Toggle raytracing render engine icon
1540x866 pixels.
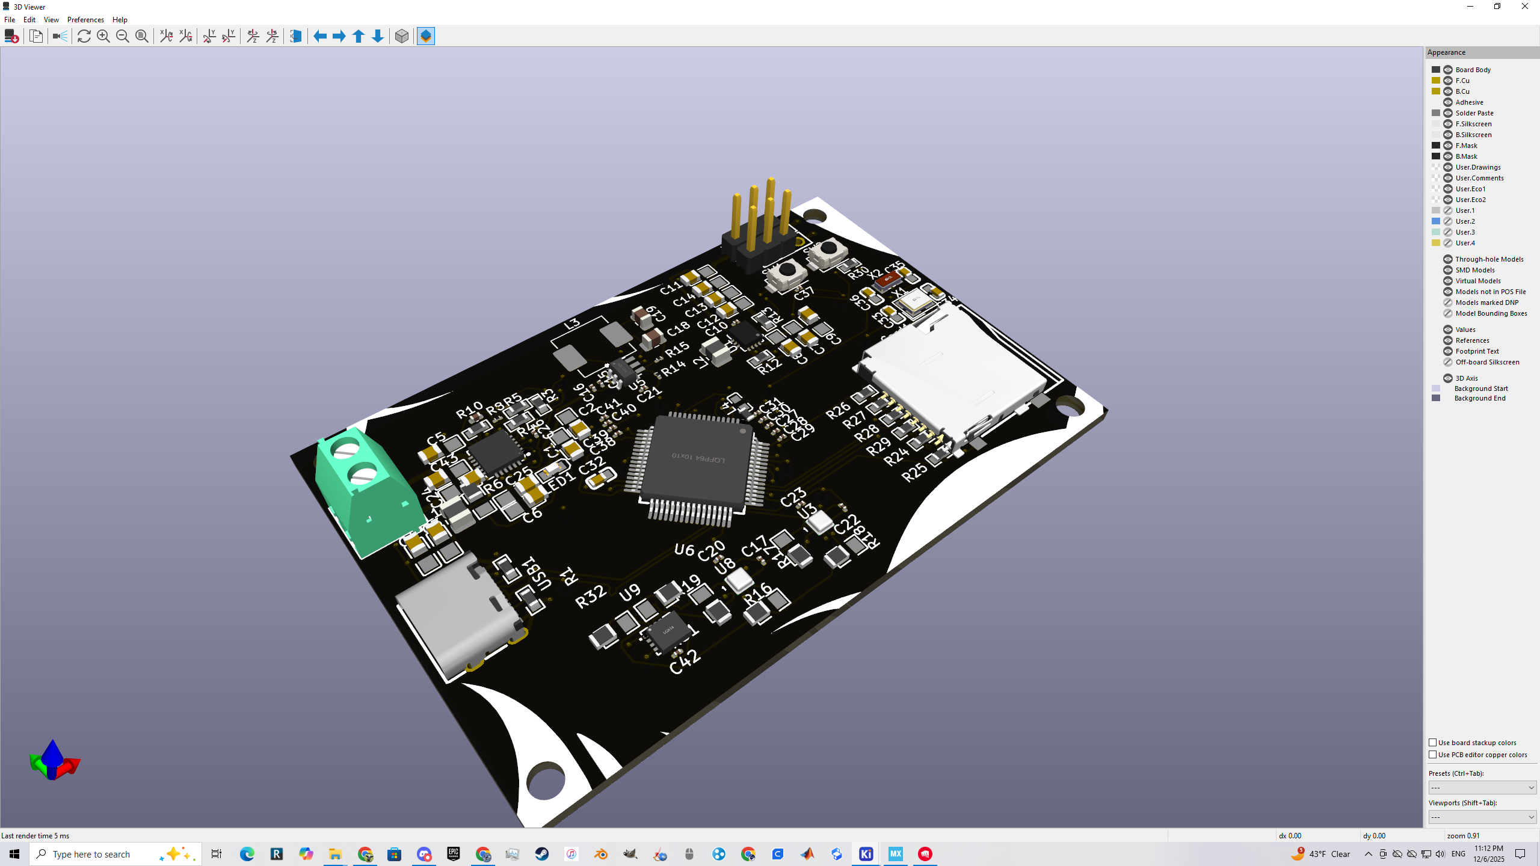(60, 36)
